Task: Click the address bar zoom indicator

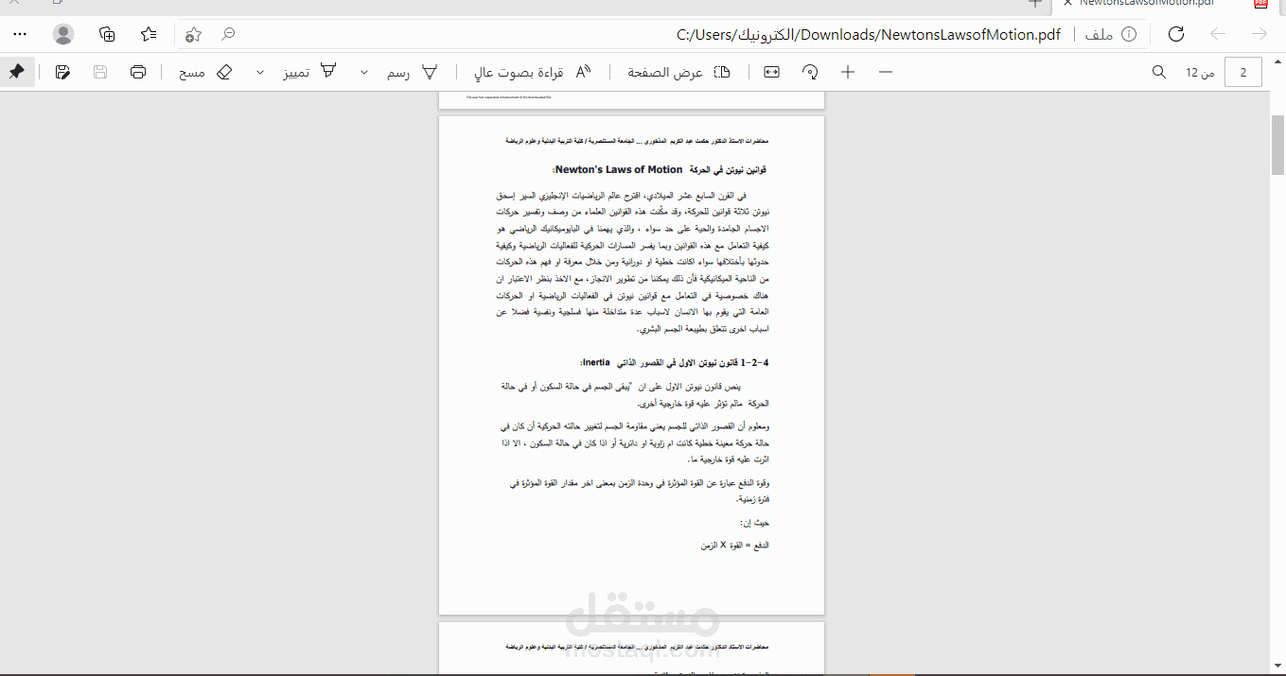Action: tap(228, 34)
